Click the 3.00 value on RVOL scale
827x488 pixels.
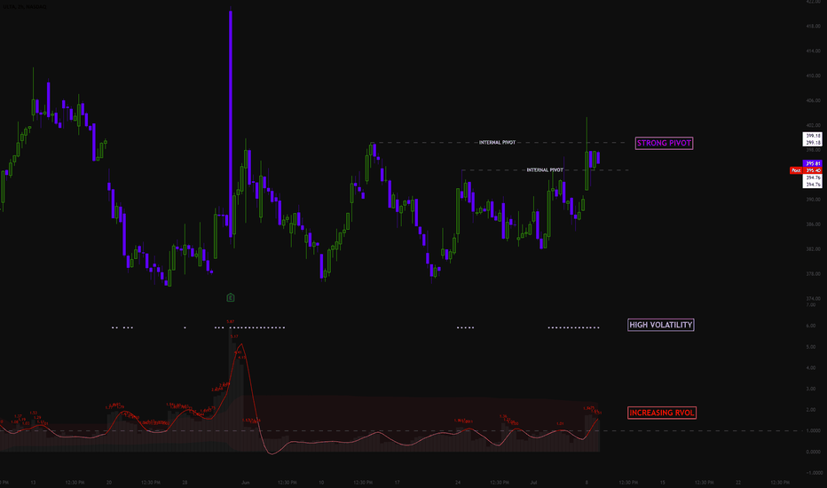pyautogui.click(x=812, y=389)
